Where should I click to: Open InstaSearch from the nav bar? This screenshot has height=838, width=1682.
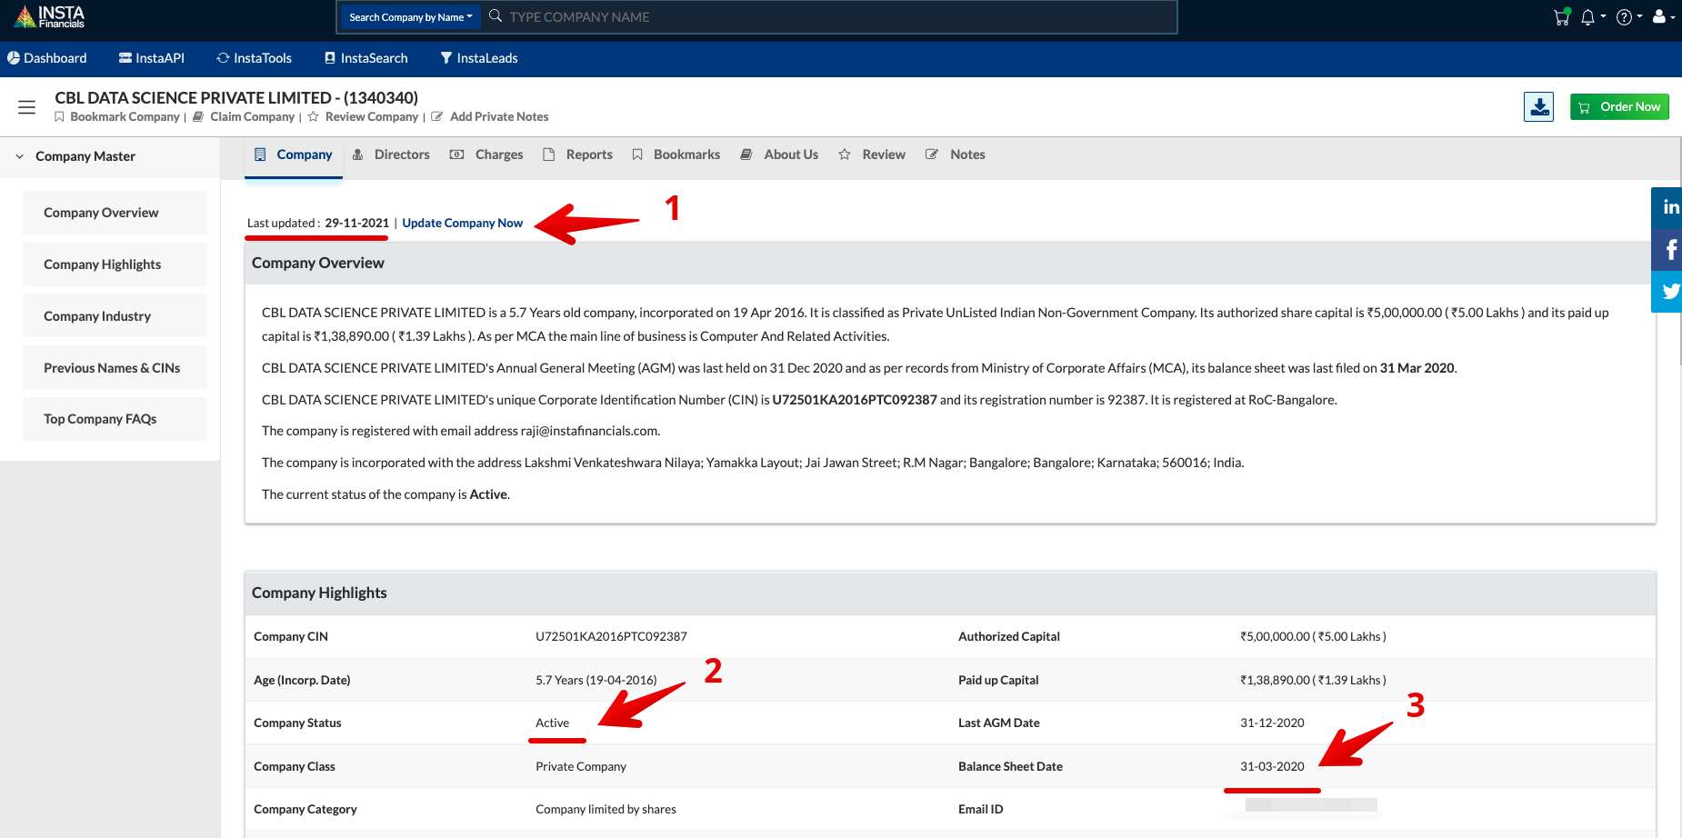[x=365, y=58]
